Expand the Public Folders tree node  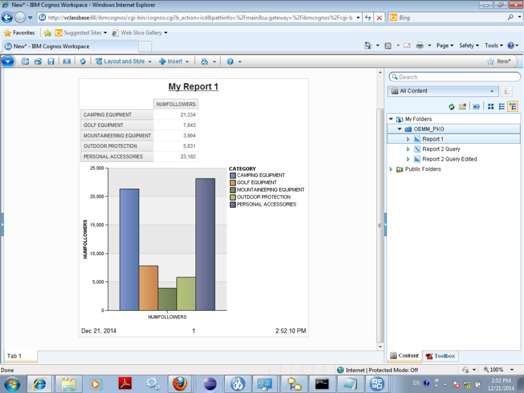[391, 169]
